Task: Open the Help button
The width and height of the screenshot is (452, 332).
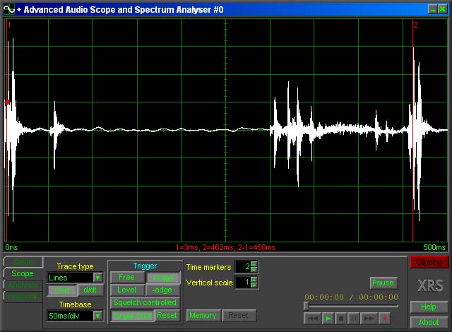Action: click(x=429, y=307)
